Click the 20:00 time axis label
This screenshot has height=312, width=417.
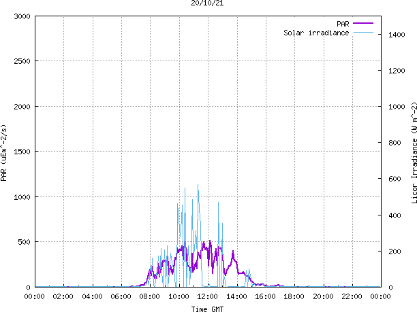click(323, 296)
